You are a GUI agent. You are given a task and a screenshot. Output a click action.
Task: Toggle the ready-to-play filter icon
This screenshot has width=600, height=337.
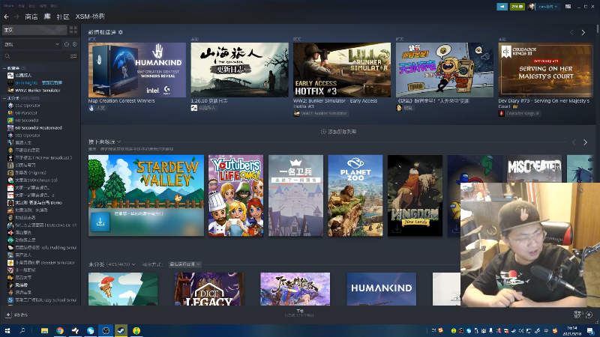[x=74, y=44]
